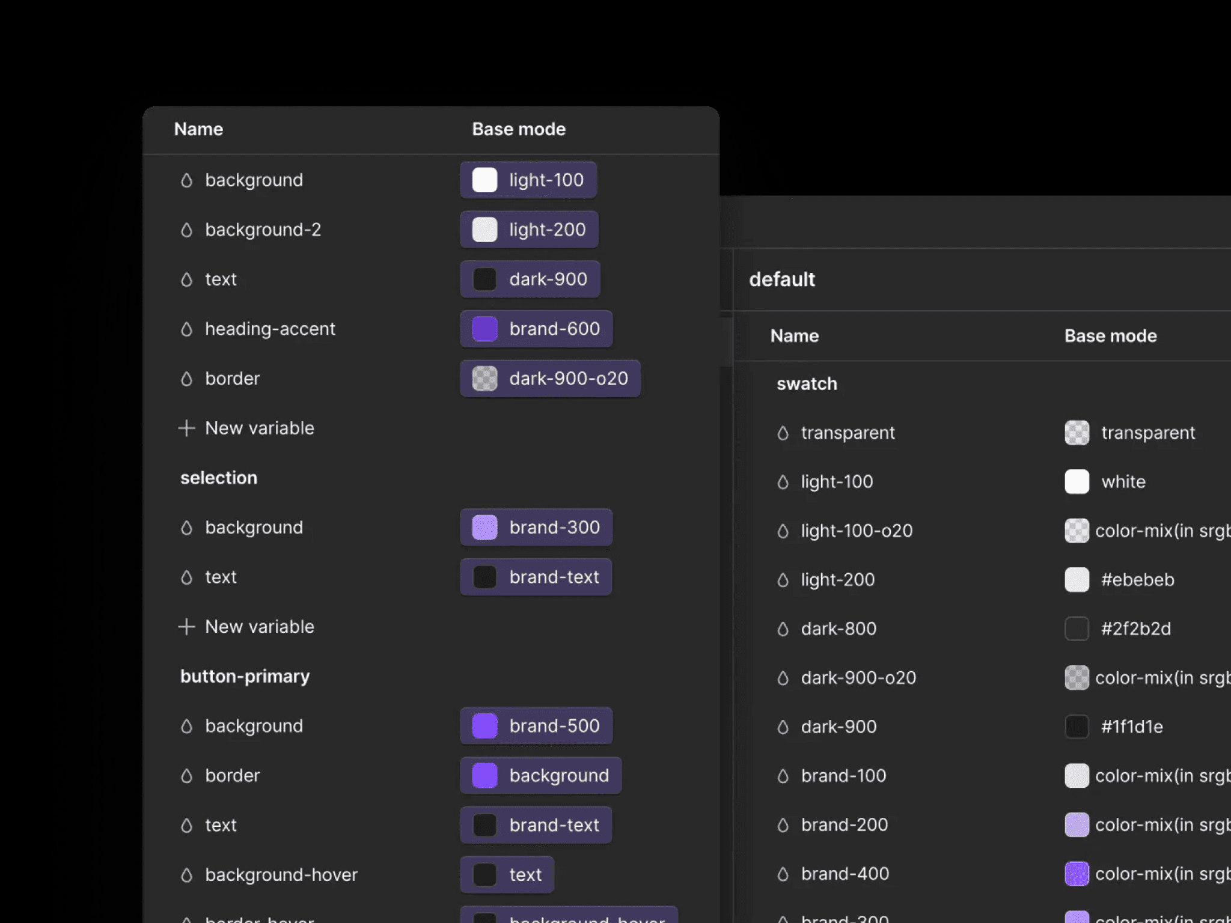The image size is (1231, 923).
Task: Select the 'default' collection title
Action: 782,279
